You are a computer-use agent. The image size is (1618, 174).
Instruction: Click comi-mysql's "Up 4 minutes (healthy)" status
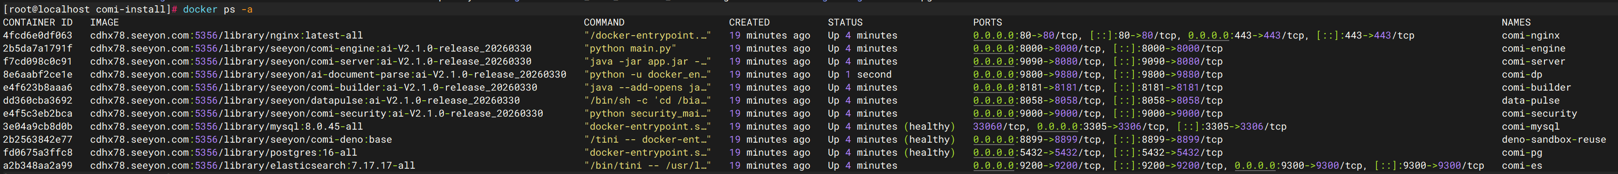click(891, 126)
